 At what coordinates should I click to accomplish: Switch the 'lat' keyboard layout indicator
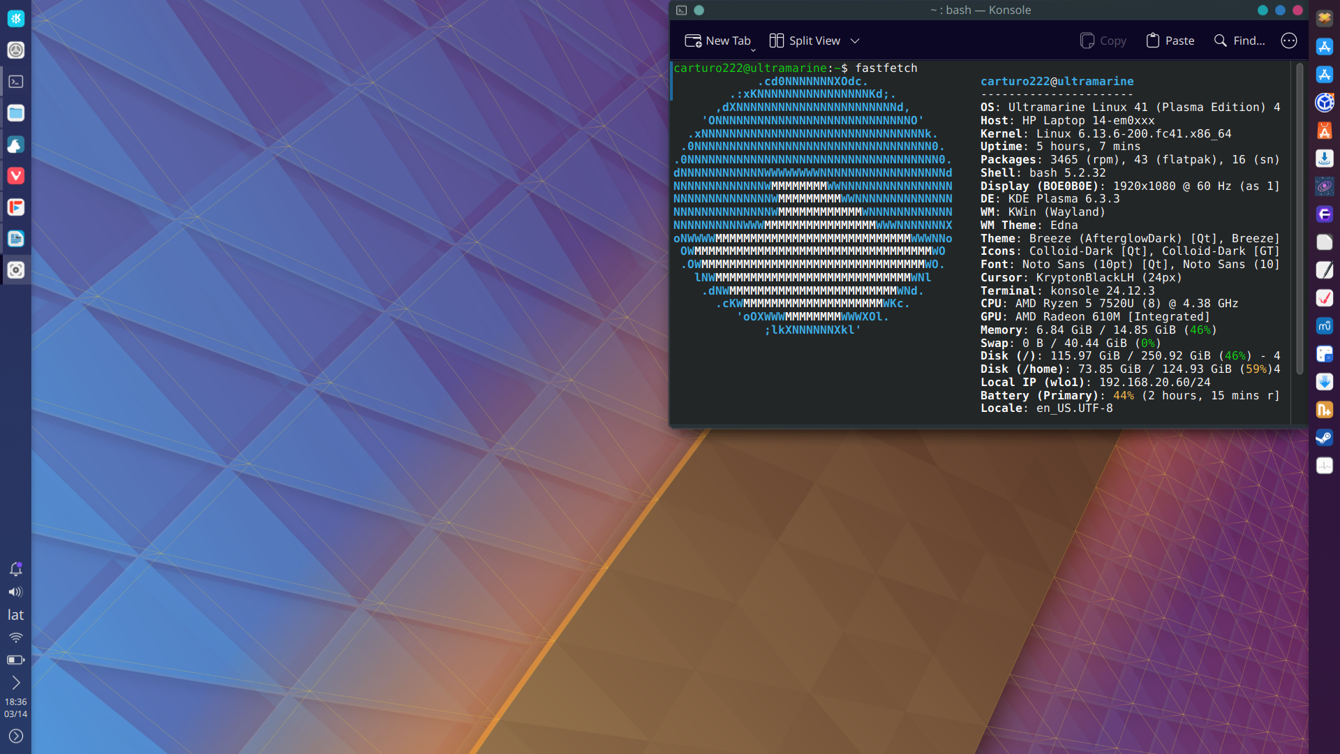15,614
